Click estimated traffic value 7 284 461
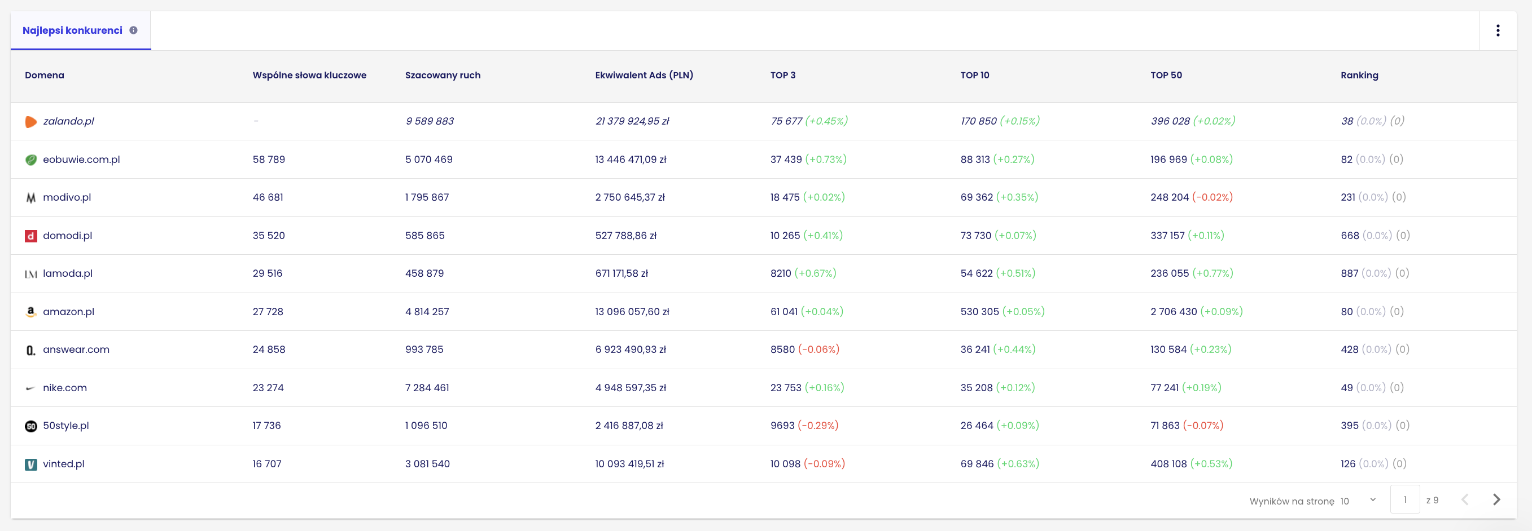Viewport: 1532px width, 531px height. (427, 387)
